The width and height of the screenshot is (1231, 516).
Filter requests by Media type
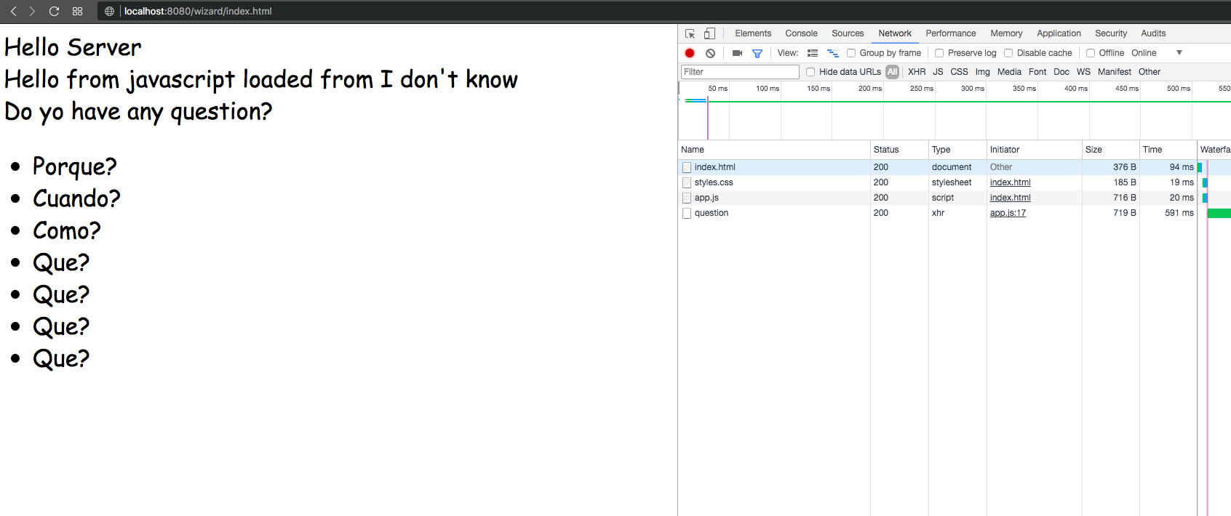[1009, 72]
